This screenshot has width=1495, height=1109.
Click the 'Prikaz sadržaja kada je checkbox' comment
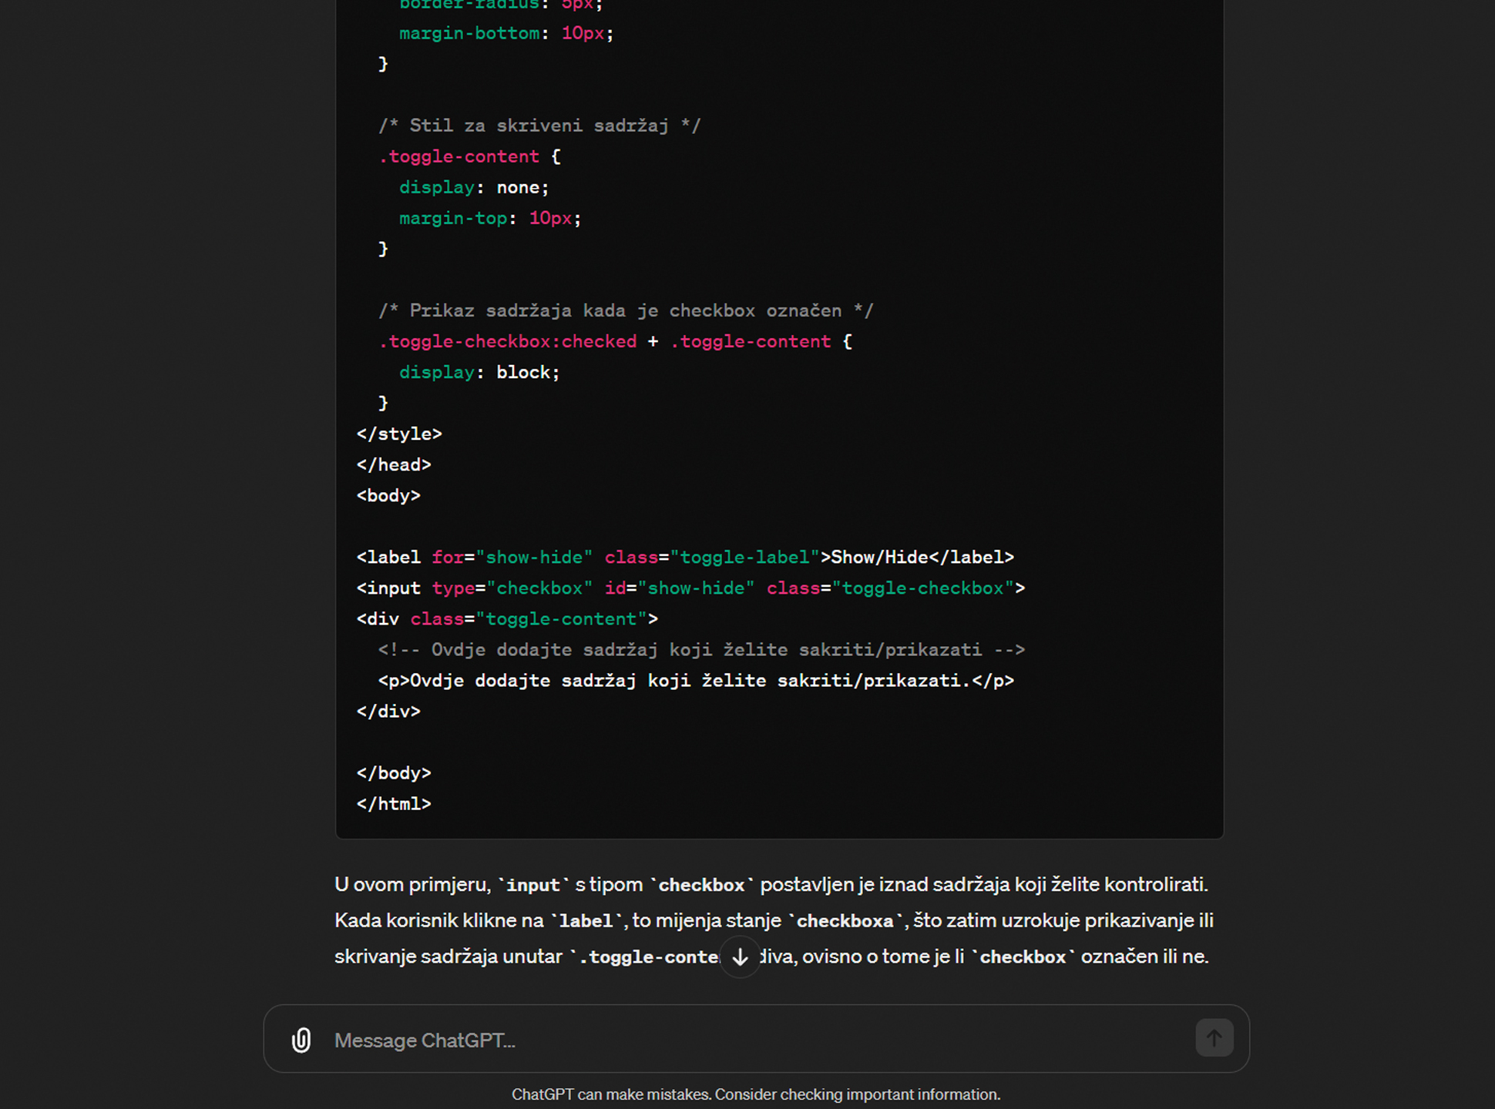click(x=625, y=310)
